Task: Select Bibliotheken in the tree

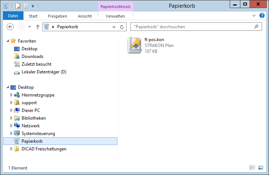Action: 34,118
